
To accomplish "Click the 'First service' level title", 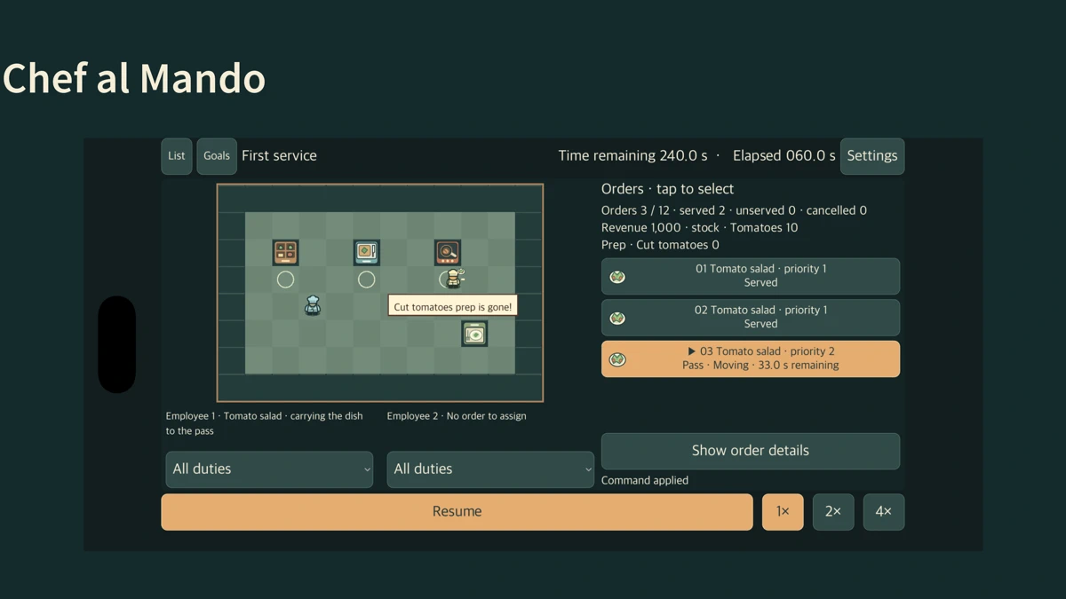I will pos(279,156).
